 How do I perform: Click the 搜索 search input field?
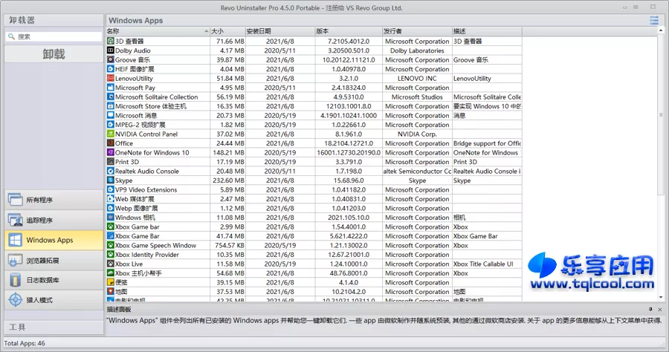(x=54, y=36)
